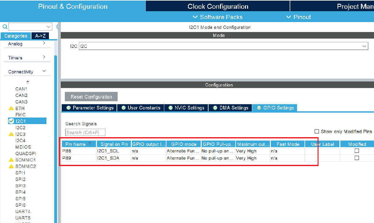The width and height of the screenshot is (374, 223).
Task: Switch to the Clock Configuration tab
Action: pos(218,6)
